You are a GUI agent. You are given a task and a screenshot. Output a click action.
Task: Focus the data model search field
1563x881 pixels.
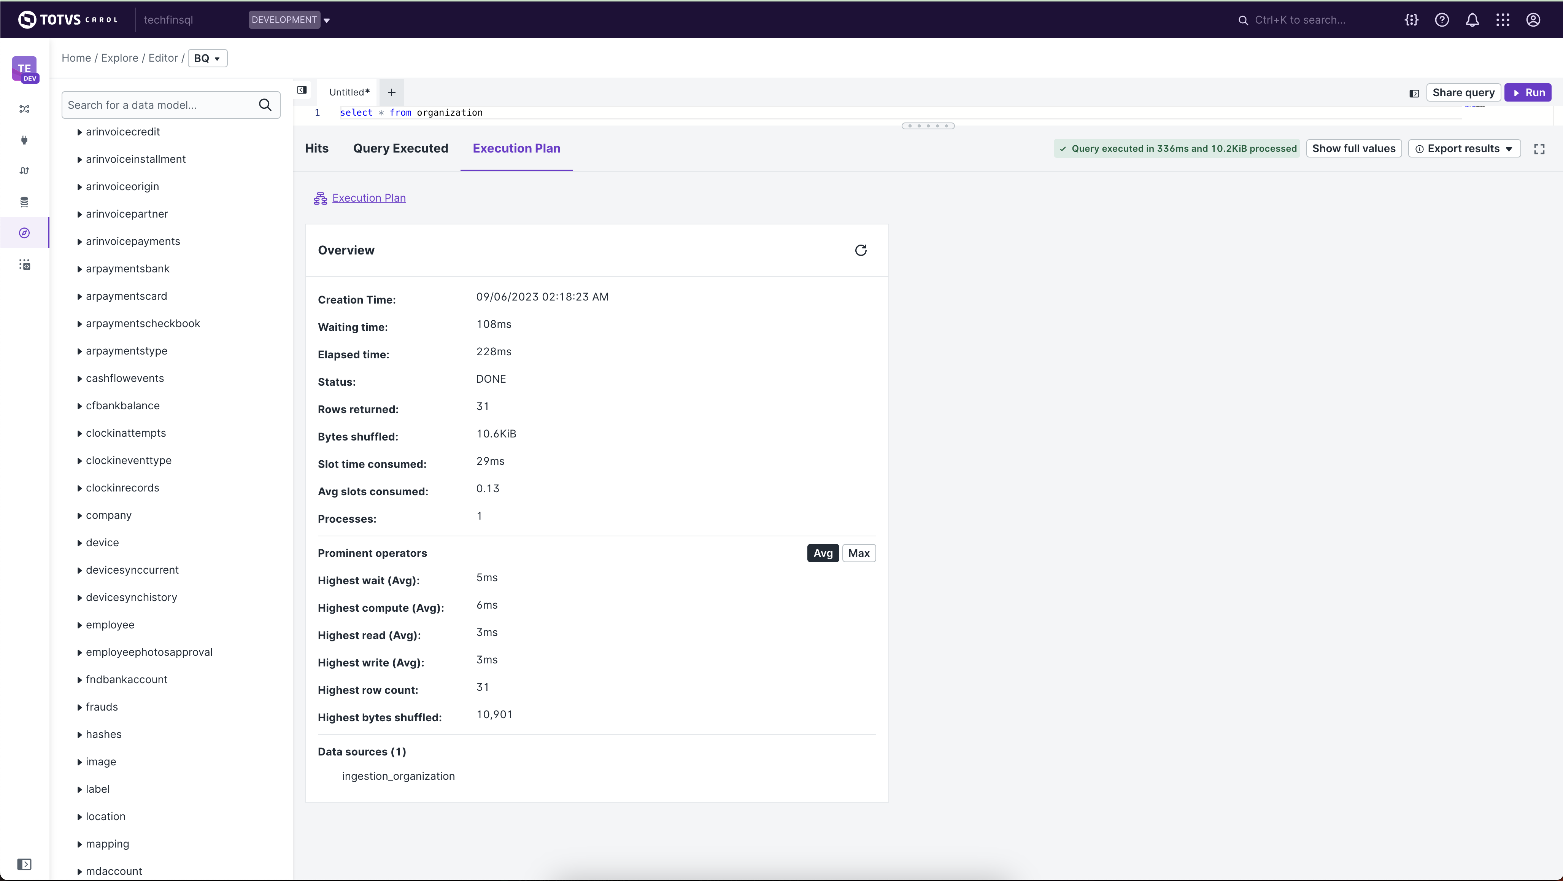(161, 105)
